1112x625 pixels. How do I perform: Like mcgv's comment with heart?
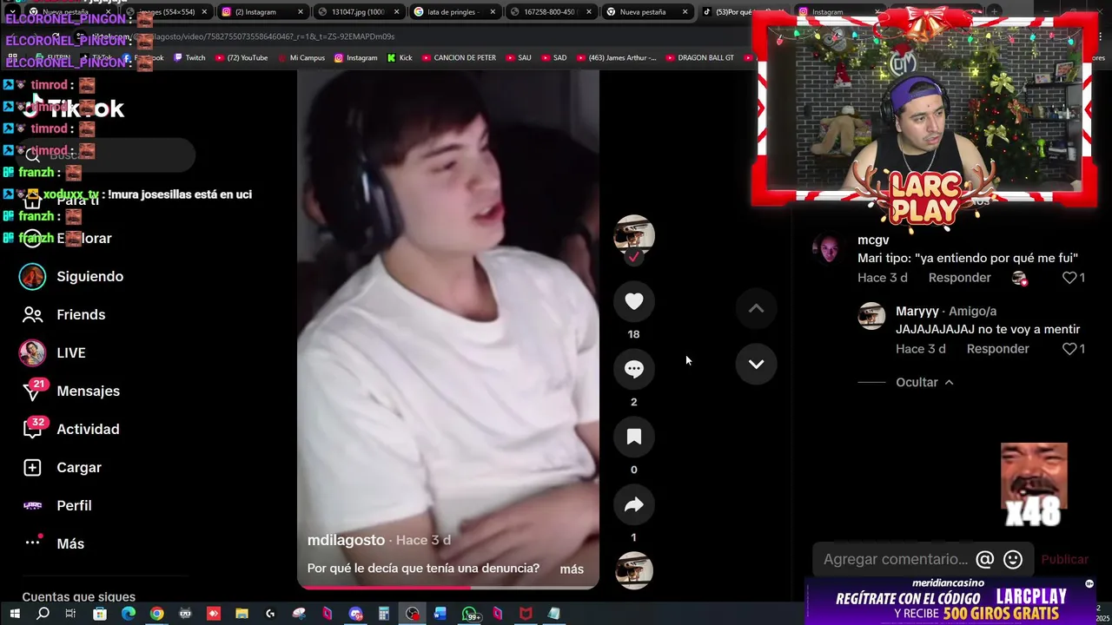1069,278
